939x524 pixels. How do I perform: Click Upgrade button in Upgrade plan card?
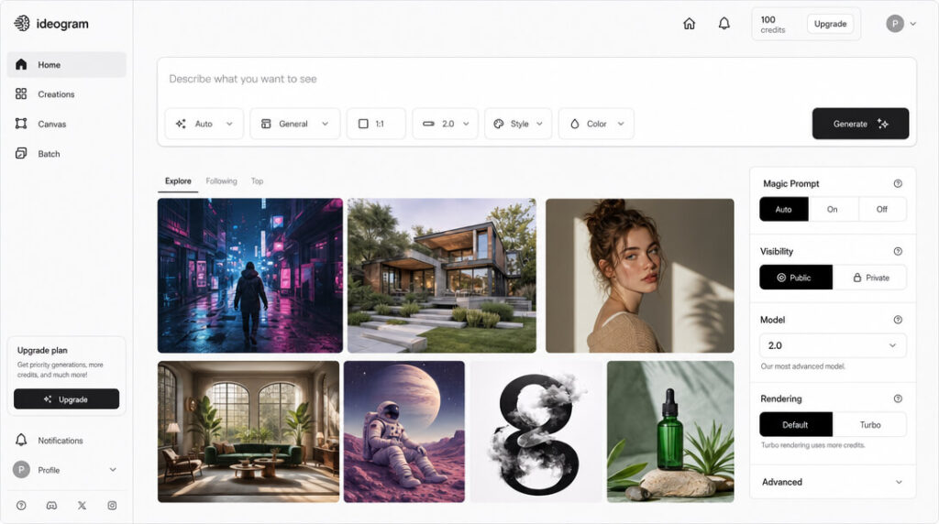pos(66,399)
